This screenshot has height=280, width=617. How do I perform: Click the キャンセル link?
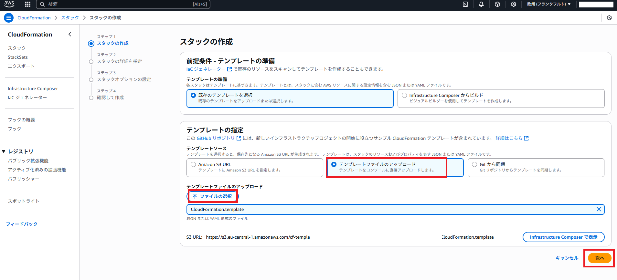[x=567, y=258]
